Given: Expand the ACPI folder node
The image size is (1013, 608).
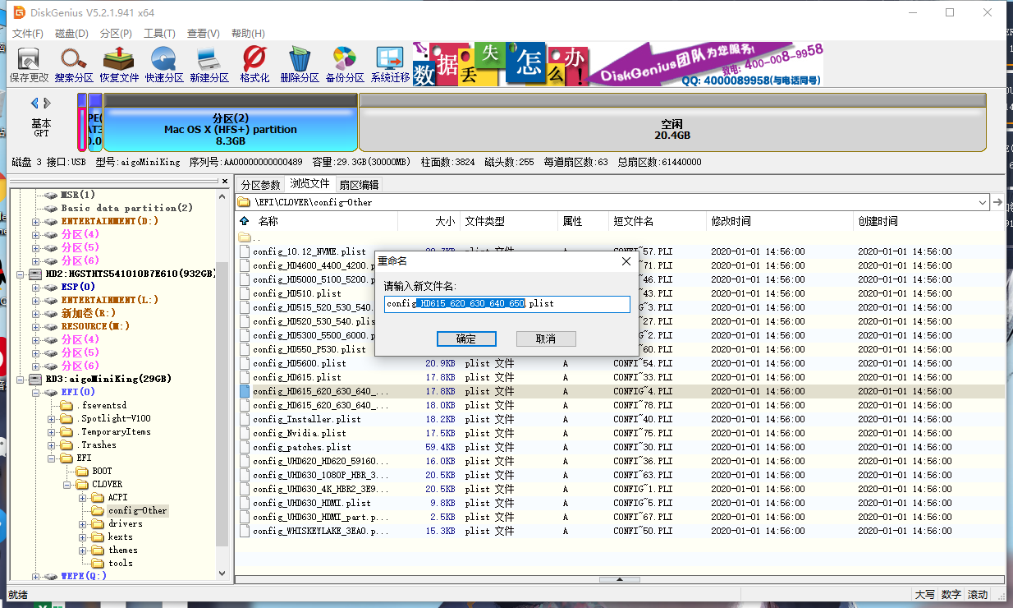Looking at the screenshot, I should pyautogui.click(x=82, y=497).
